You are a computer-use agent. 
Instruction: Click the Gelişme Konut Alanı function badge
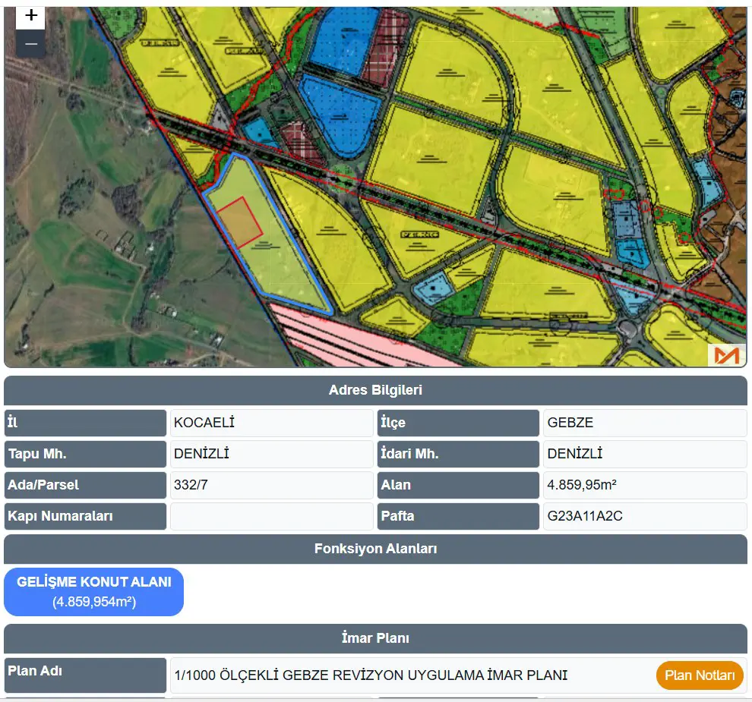pyautogui.click(x=94, y=592)
